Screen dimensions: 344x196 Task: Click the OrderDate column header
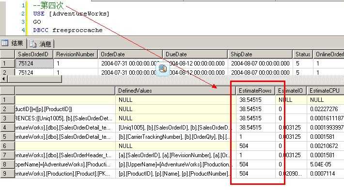point(130,54)
